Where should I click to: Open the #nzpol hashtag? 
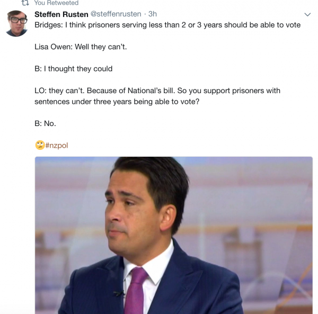point(57,146)
